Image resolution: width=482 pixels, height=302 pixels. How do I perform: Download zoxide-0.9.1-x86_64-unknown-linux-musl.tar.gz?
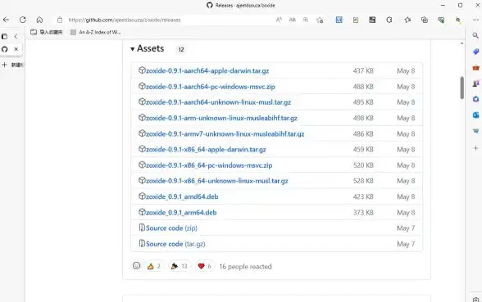pos(216,181)
